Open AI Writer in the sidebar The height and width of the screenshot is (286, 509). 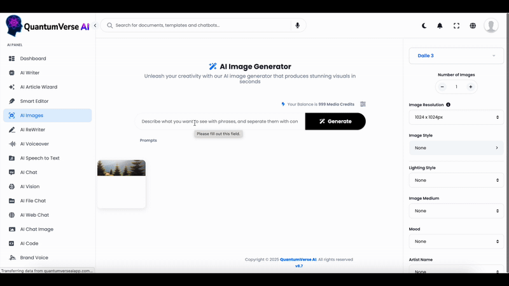[30, 73]
